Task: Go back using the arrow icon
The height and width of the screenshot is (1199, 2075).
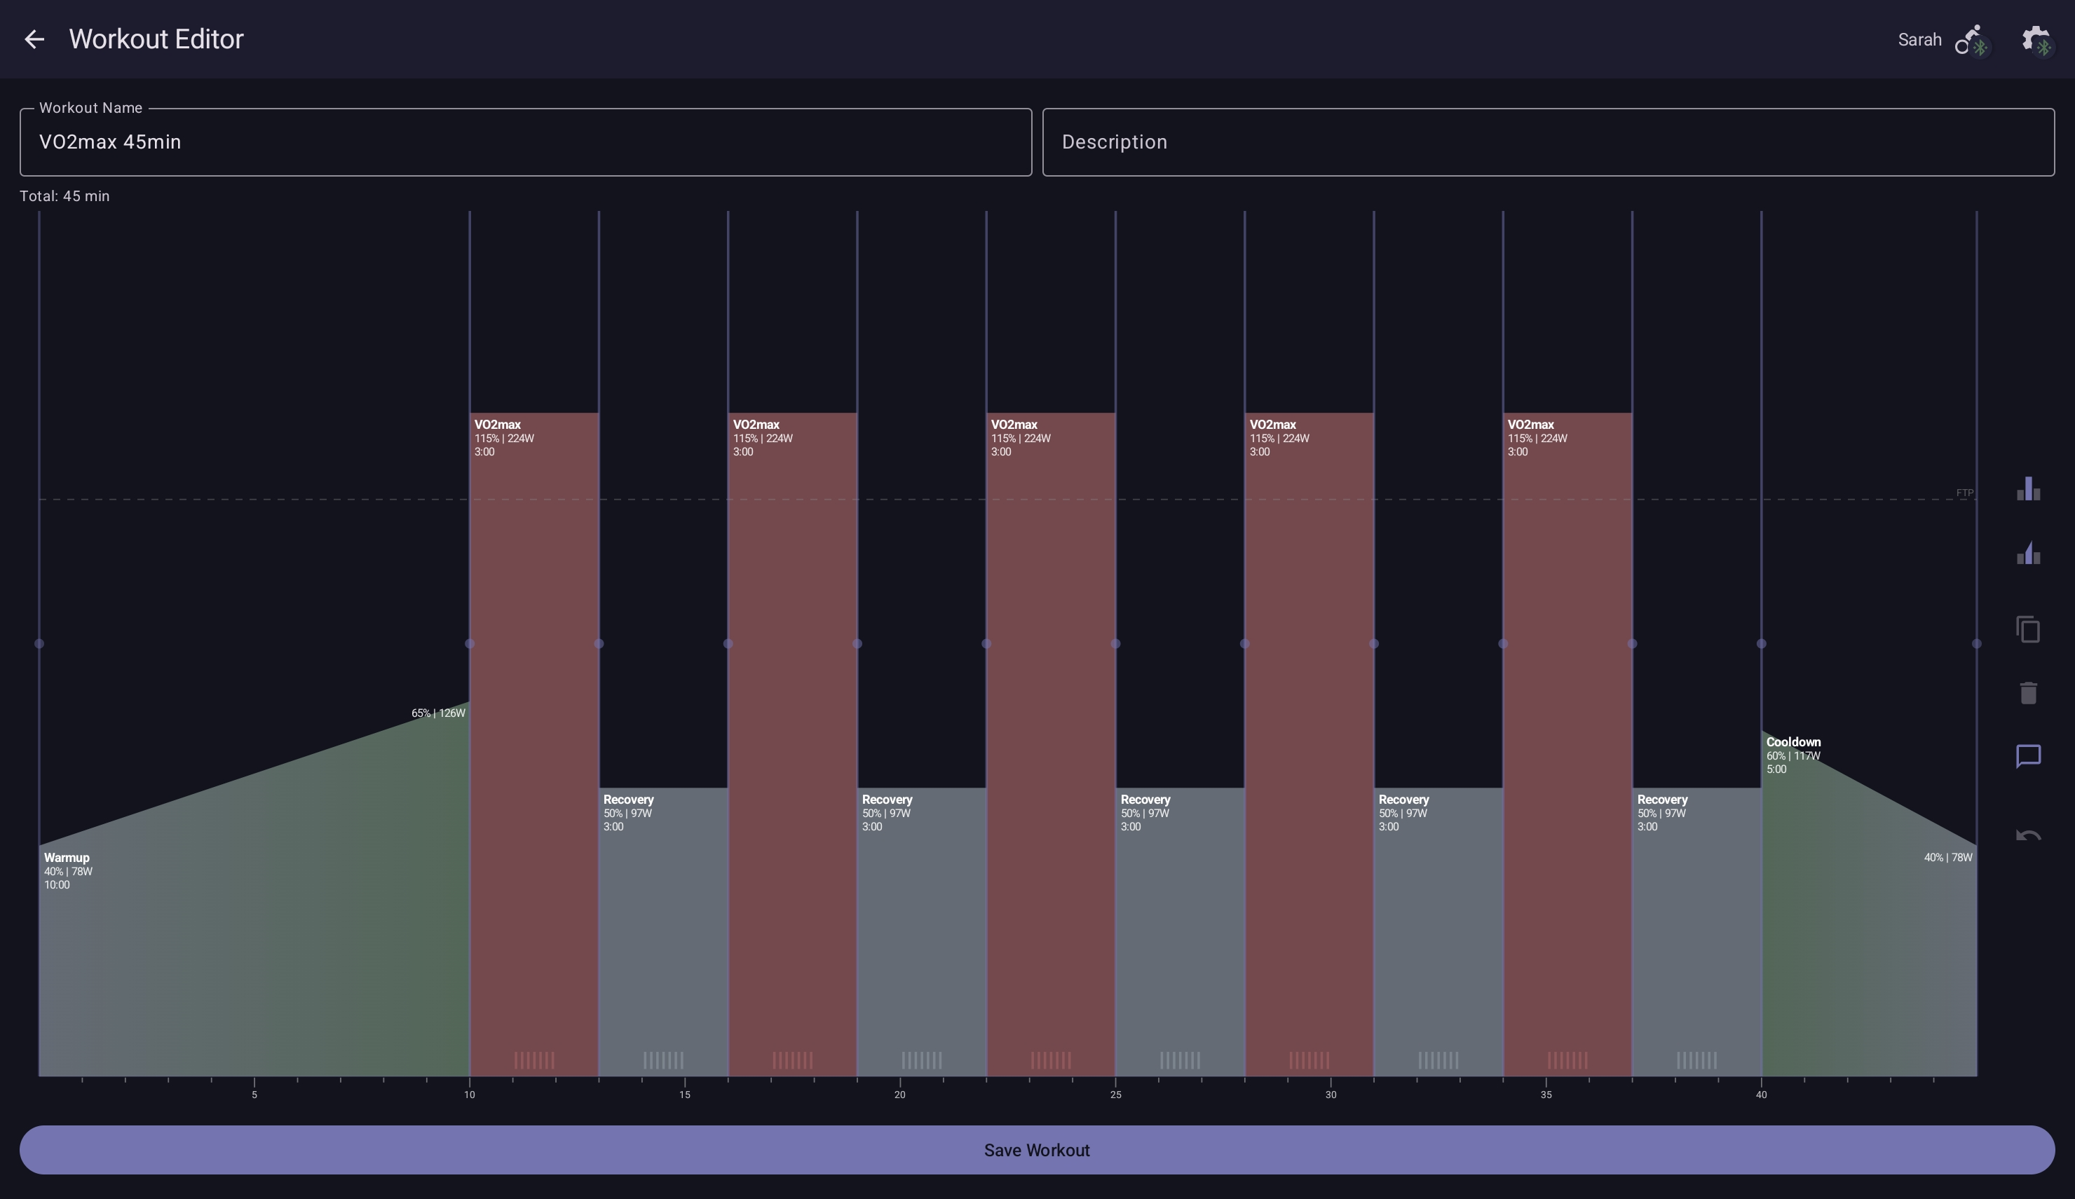Action: [34, 39]
